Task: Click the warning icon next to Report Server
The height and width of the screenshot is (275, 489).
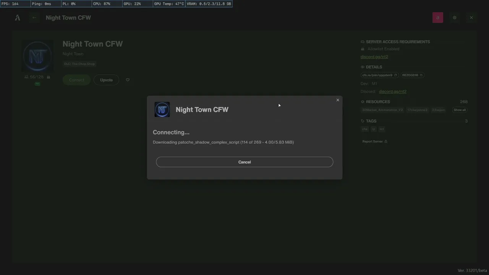Action: coord(386,141)
